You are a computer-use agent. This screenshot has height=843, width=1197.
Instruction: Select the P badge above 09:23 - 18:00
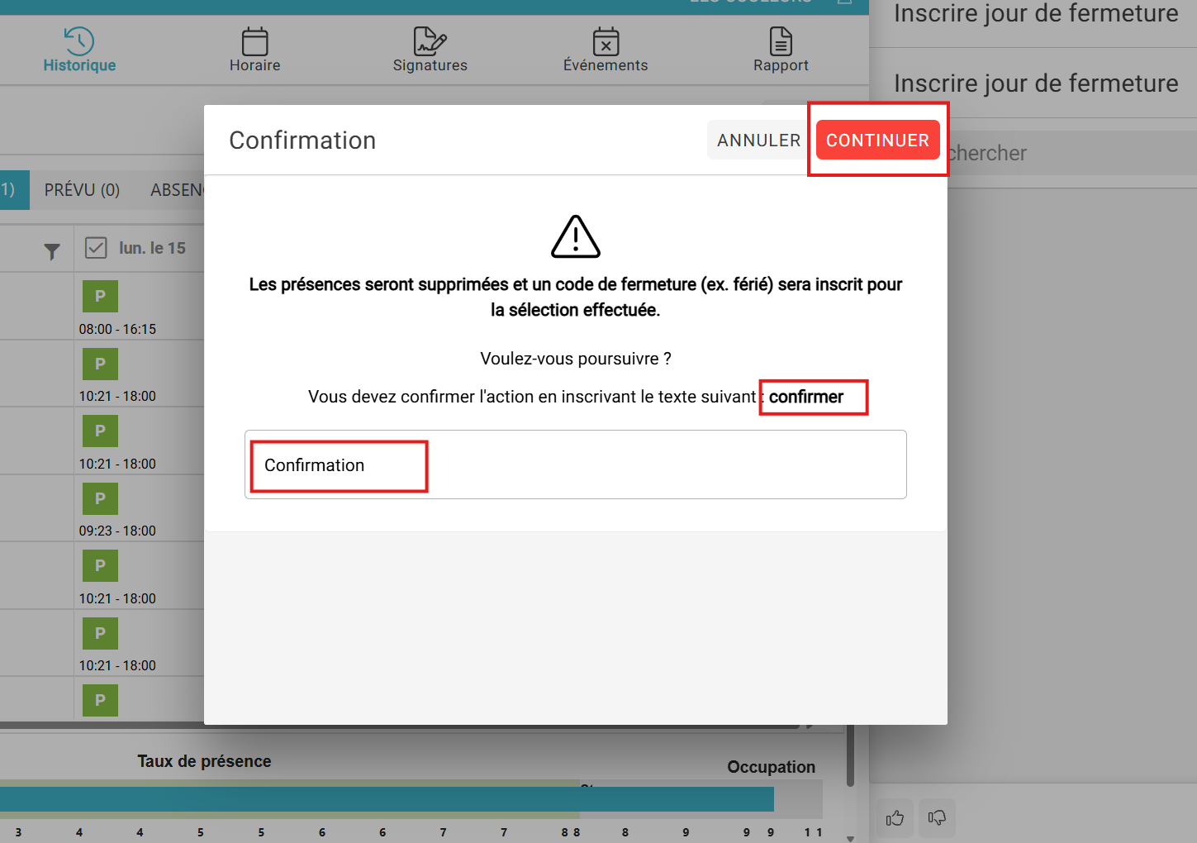point(100,499)
